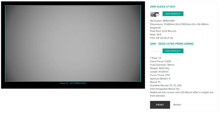Select the 'Aperture Blades: 9' line
The height and width of the screenshot is (113, 219).
[160, 79]
